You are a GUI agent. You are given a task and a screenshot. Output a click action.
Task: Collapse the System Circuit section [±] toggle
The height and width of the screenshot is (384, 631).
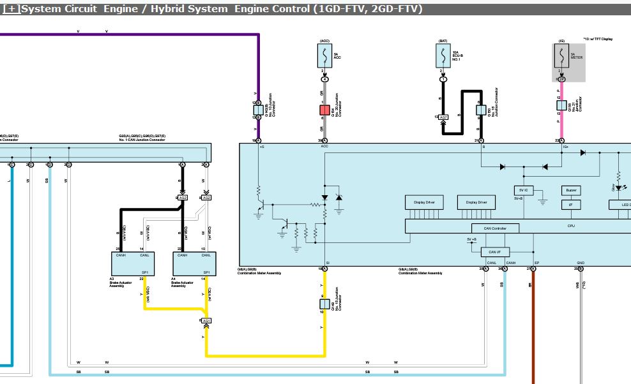click(x=11, y=9)
